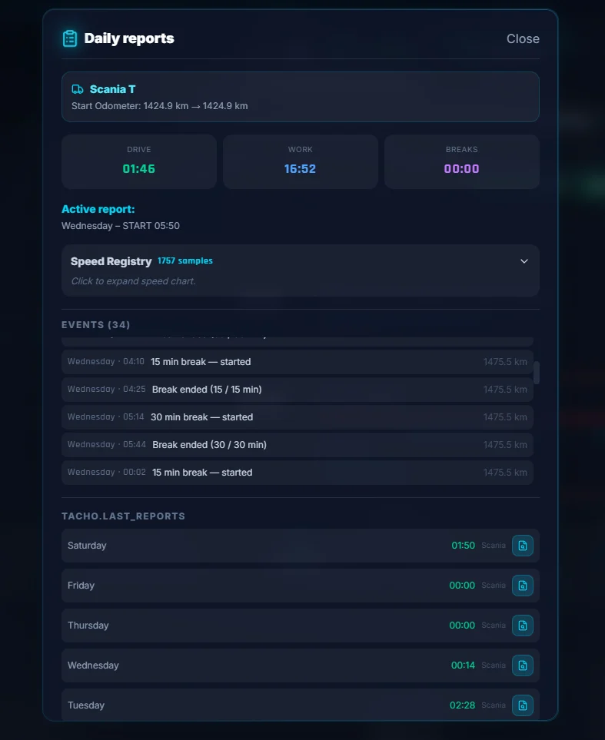Click the Daily reports clipboard icon

(x=70, y=38)
